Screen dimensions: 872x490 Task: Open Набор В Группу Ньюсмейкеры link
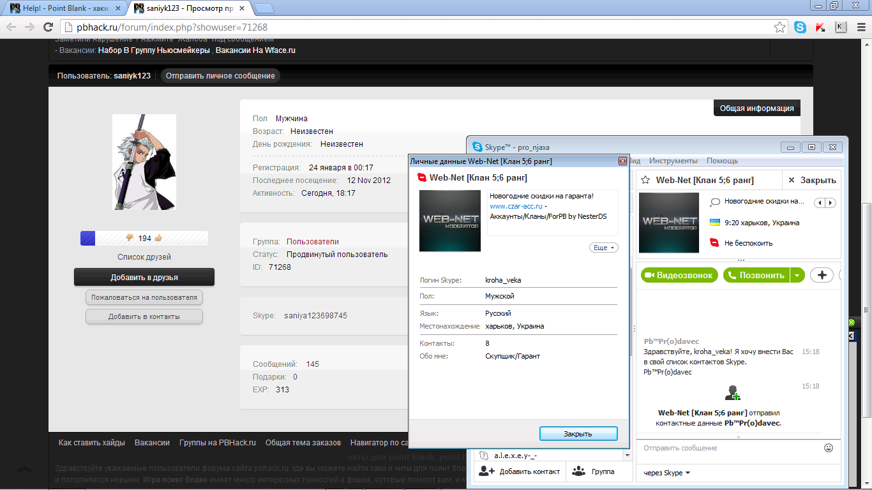click(x=154, y=50)
